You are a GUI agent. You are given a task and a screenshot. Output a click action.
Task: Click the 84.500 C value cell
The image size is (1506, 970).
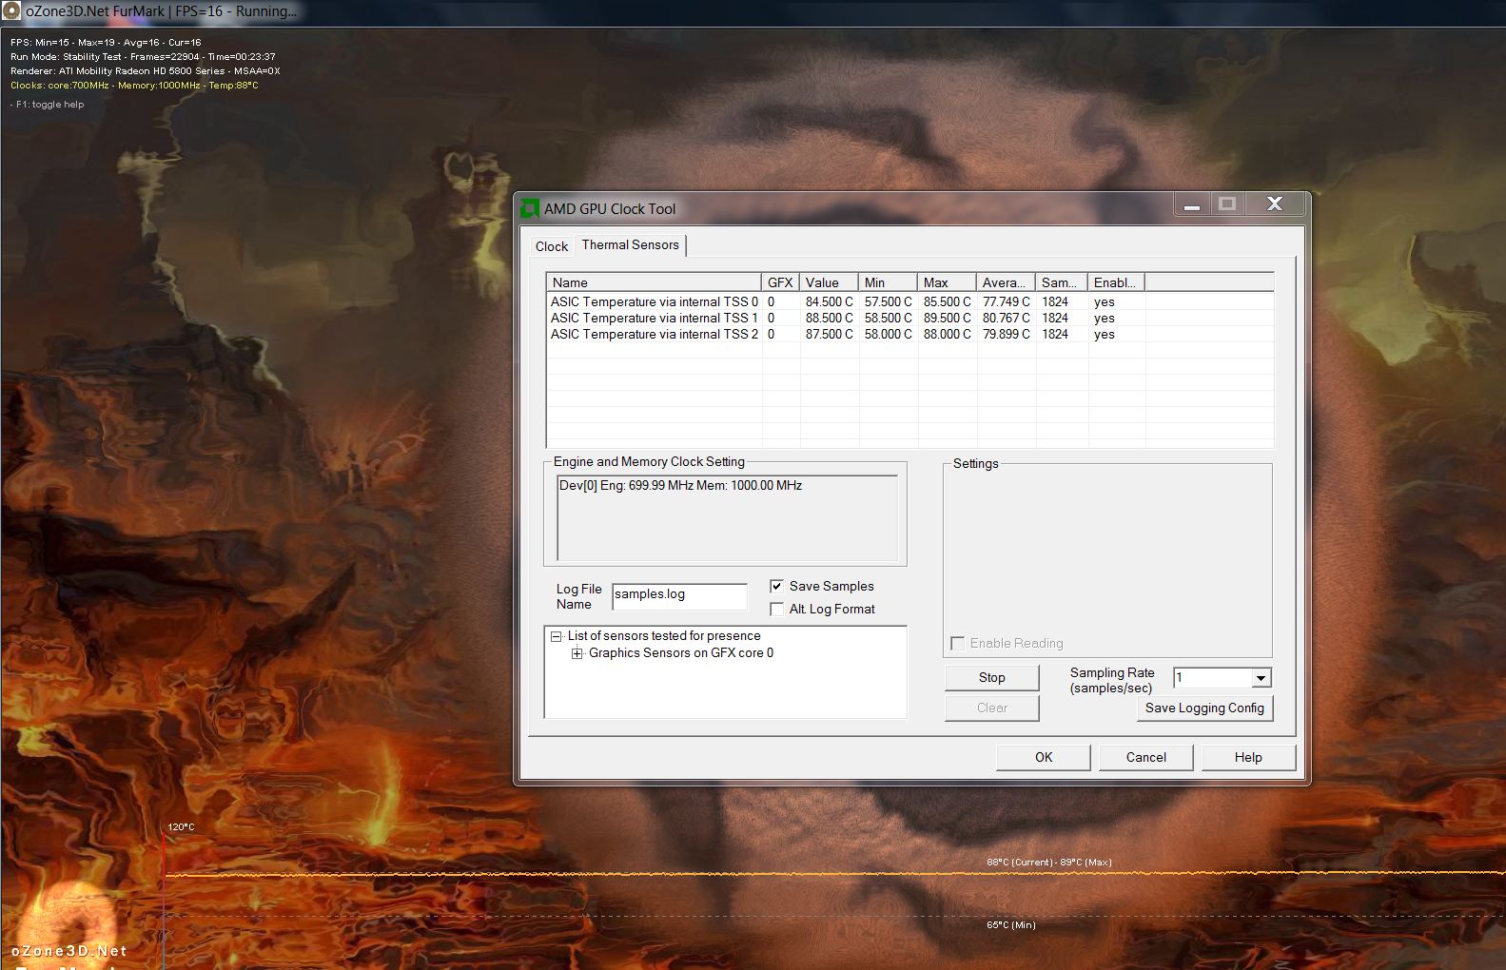(x=830, y=301)
